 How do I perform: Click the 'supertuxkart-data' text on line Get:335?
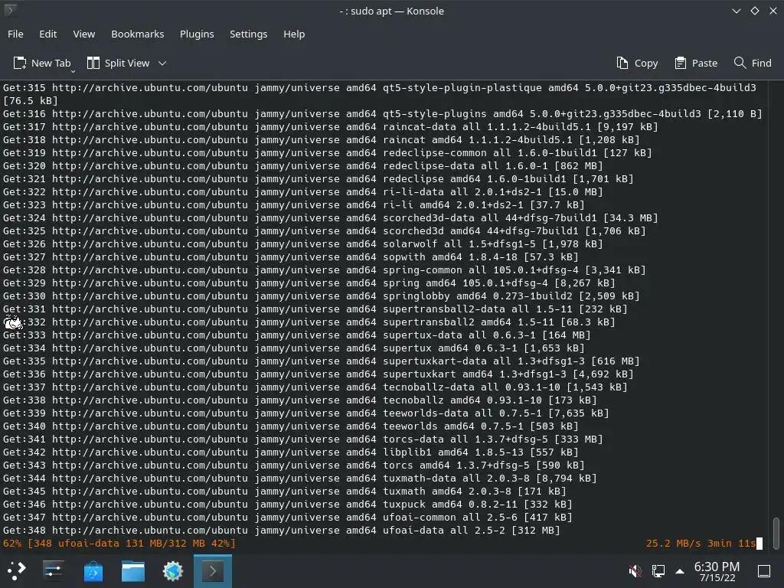pos(435,361)
